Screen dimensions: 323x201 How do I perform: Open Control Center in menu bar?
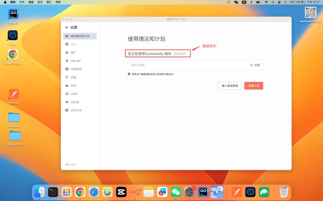point(279,2)
